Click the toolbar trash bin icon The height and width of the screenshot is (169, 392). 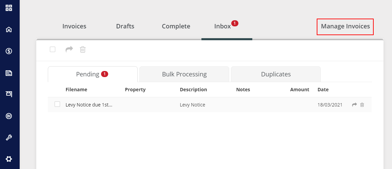83,49
